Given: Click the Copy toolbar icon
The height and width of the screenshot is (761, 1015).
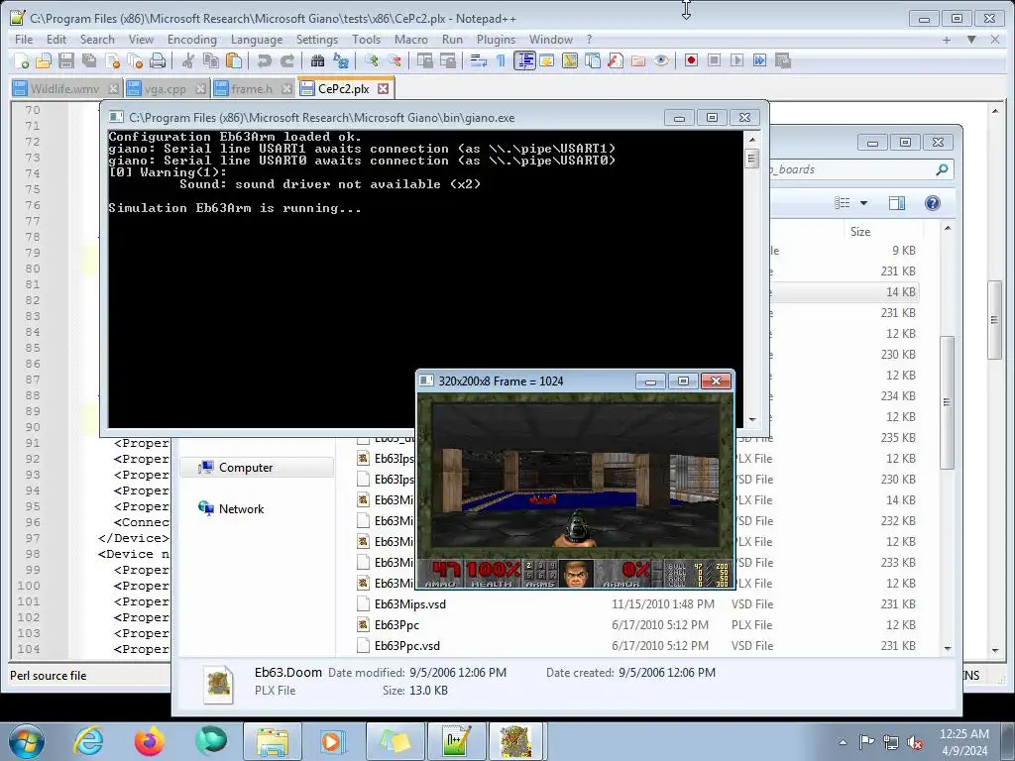Looking at the screenshot, I should 211,60.
